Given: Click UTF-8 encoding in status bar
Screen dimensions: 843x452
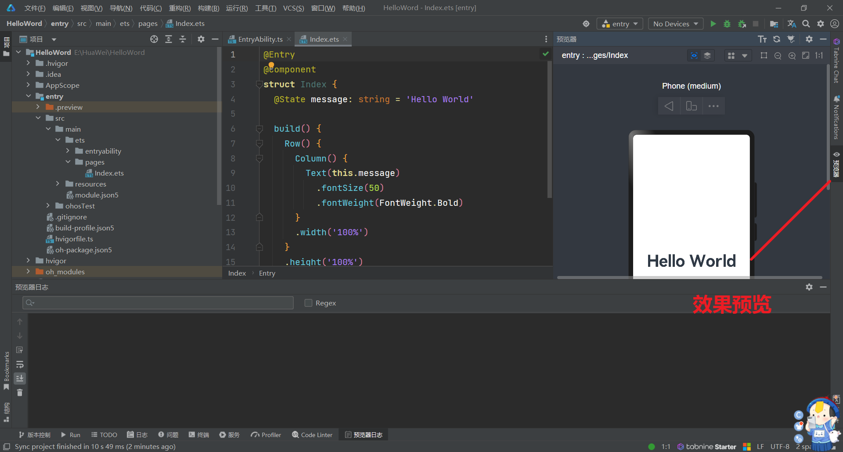Looking at the screenshot, I should [780, 447].
